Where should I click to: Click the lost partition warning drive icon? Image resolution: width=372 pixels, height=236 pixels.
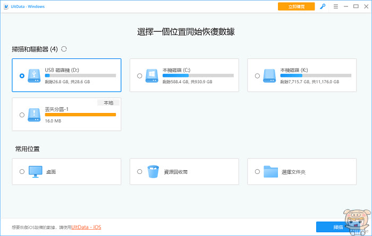tap(34, 115)
